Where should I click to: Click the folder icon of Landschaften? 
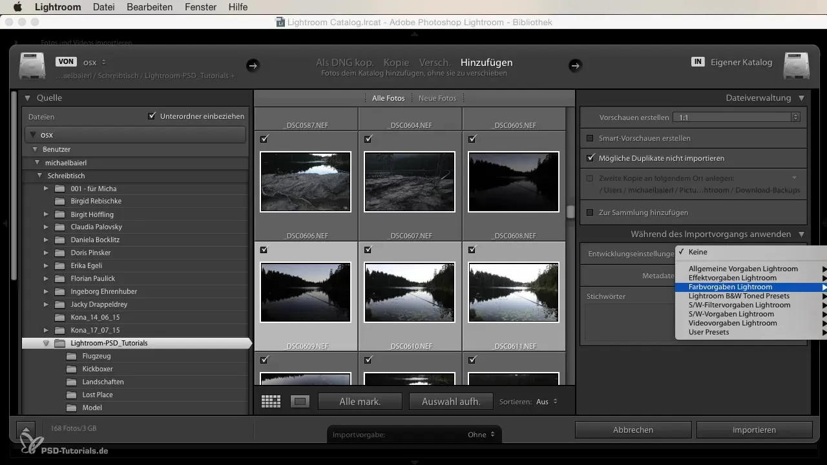pos(70,382)
